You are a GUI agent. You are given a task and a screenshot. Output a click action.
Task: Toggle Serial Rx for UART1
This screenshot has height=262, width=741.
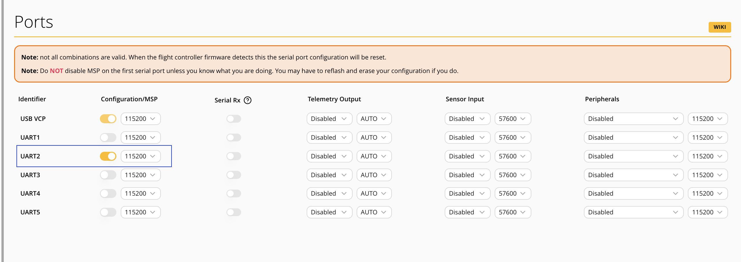(234, 137)
